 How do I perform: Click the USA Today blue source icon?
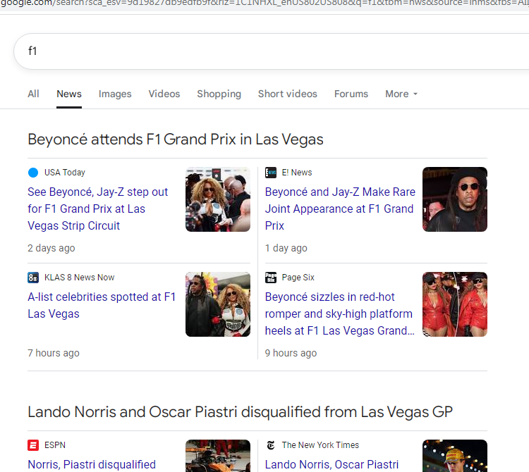(x=33, y=173)
